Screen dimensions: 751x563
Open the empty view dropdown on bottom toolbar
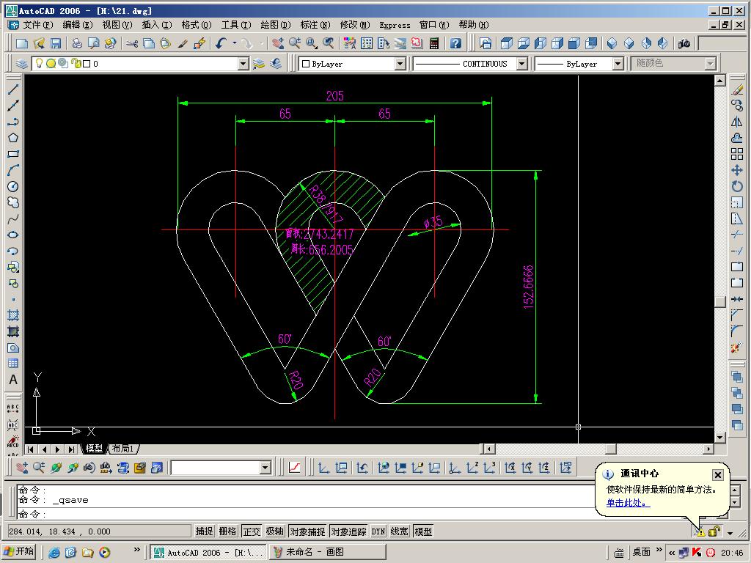[265, 468]
